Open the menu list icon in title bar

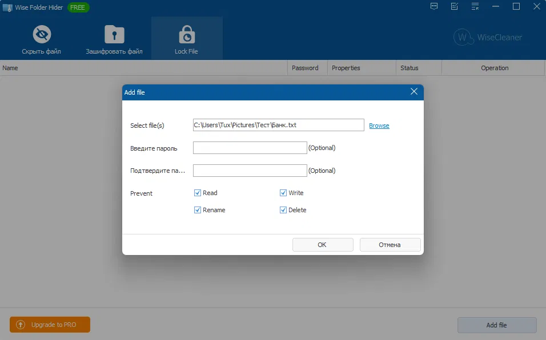tap(475, 7)
